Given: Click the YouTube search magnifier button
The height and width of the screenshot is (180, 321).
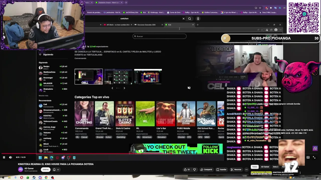Looking at the screenshot, I should [190, 18].
